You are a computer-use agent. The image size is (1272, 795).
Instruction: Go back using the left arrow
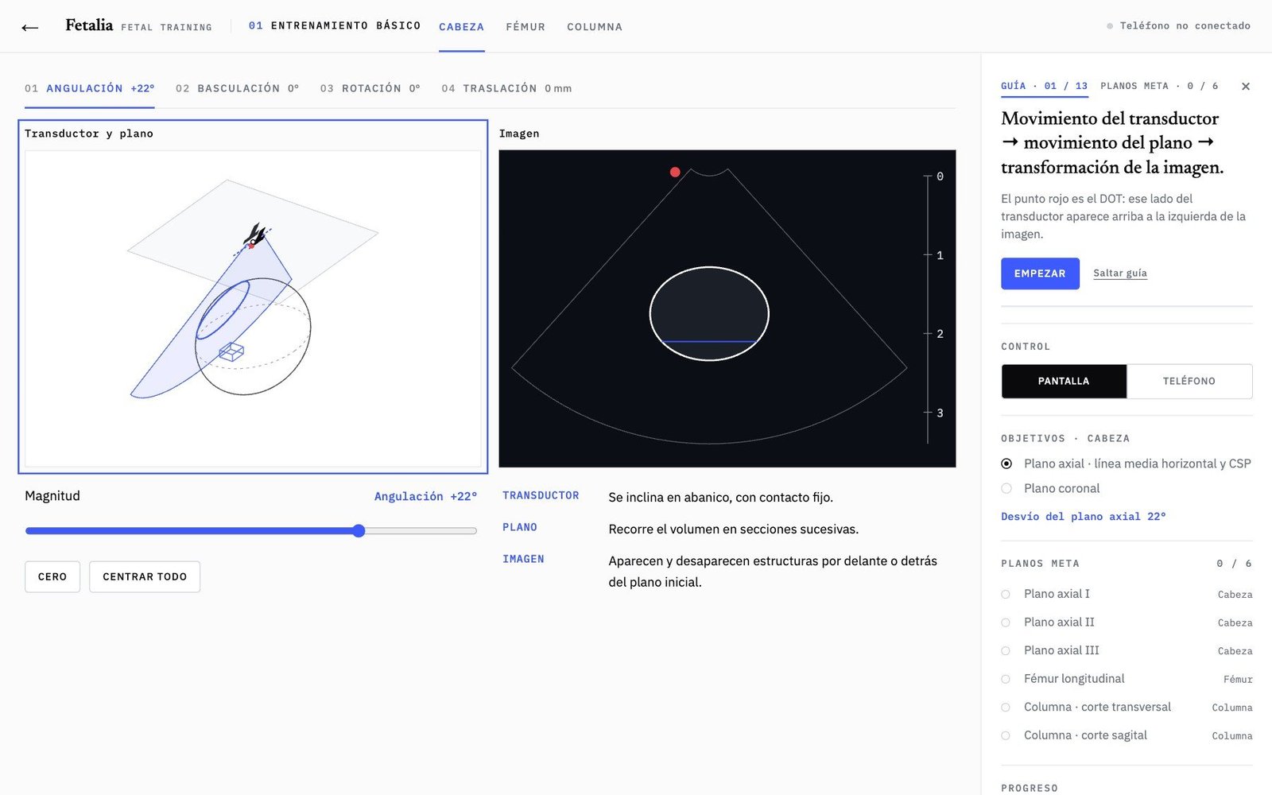coord(30,28)
